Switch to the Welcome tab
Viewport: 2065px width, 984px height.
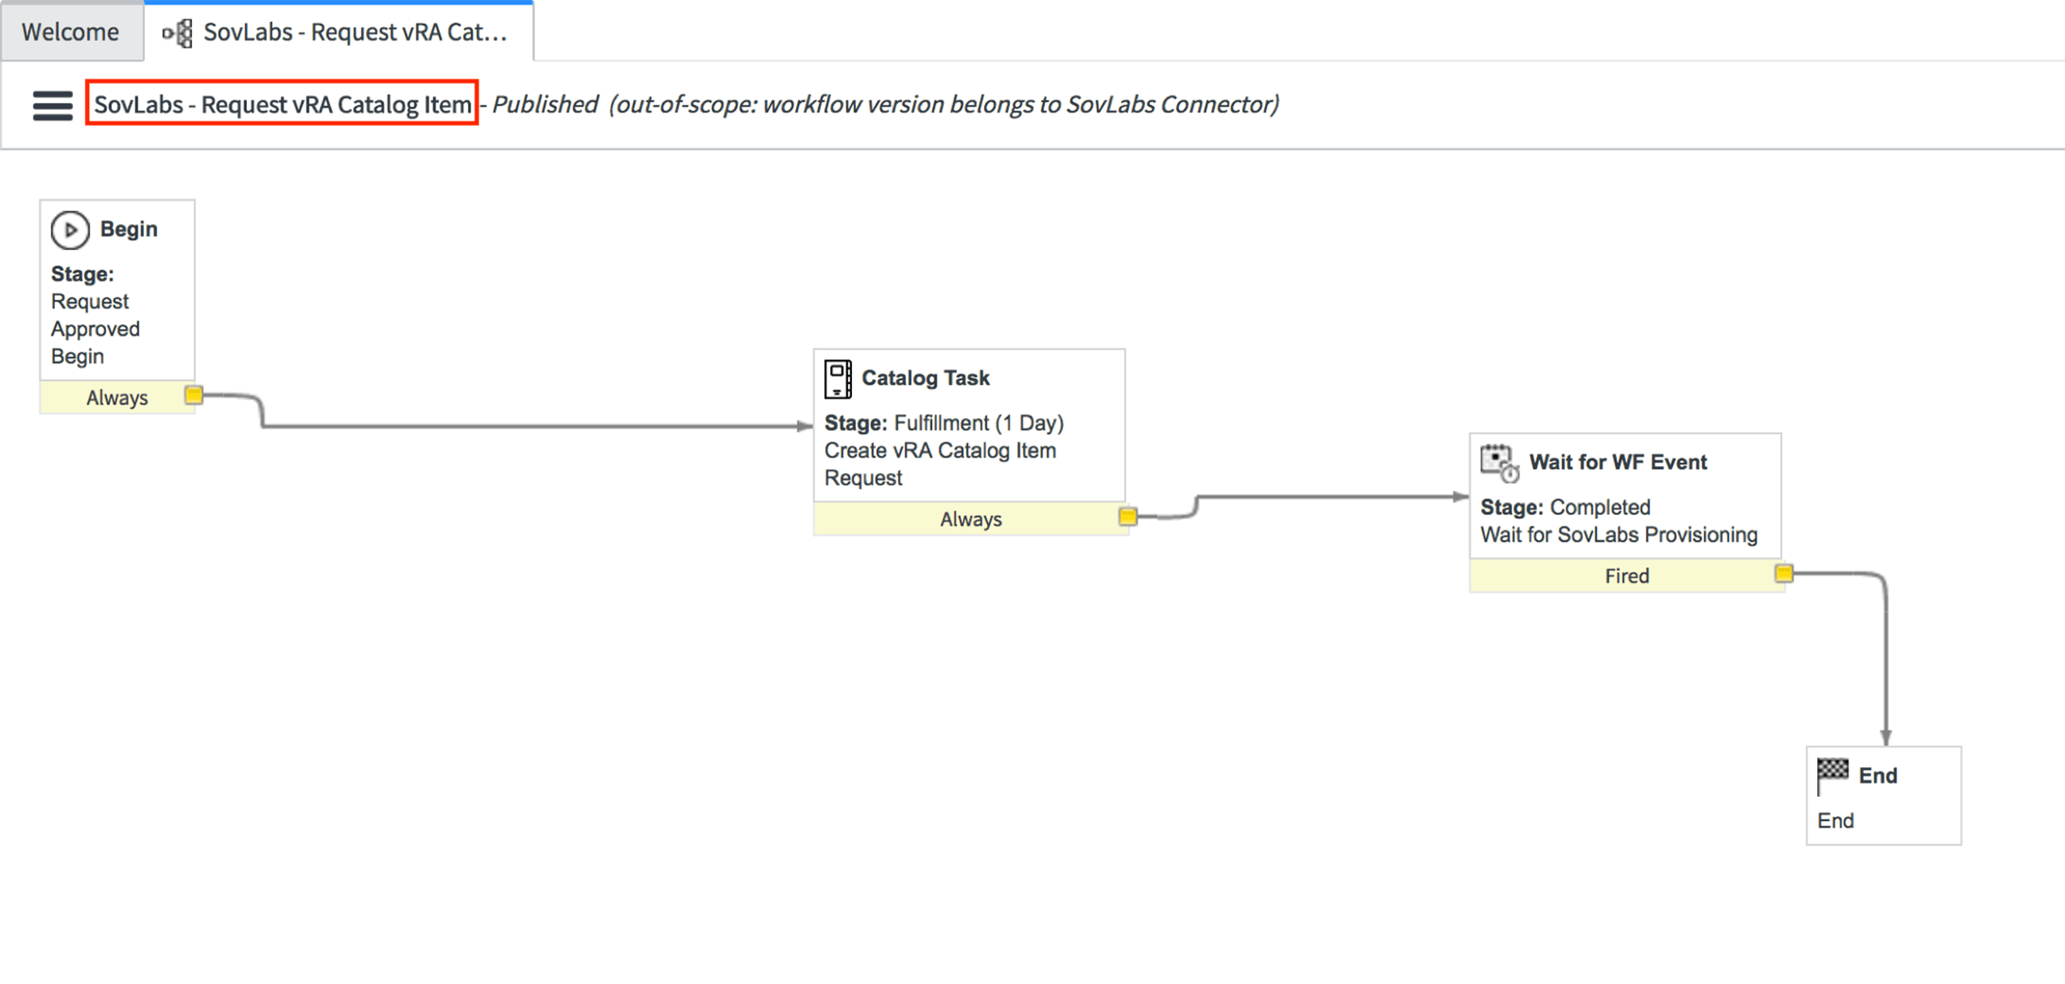tap(70, 32)
